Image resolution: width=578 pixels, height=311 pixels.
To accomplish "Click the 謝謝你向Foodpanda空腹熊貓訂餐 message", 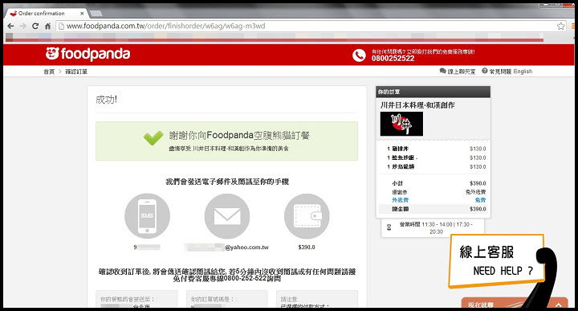I will 239,136.
